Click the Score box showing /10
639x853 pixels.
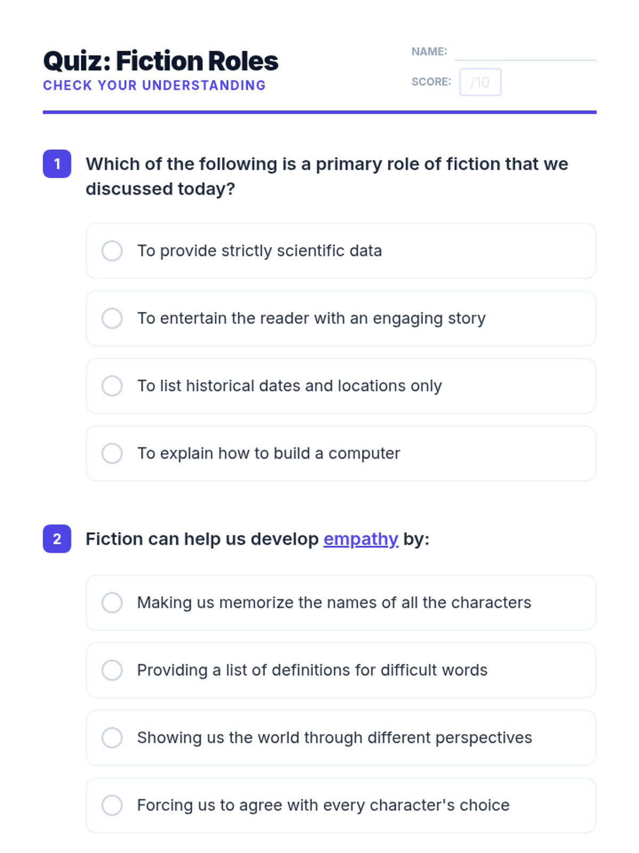480,82
